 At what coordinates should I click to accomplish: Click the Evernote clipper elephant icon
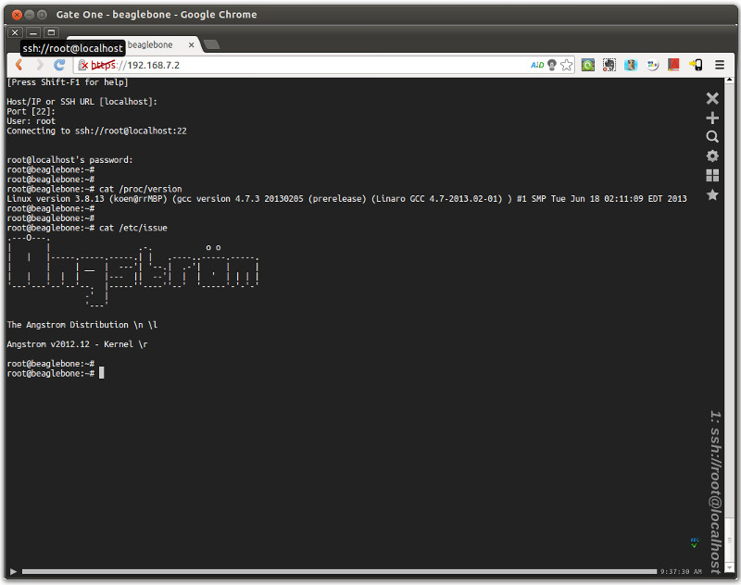(x=609, y=65)
